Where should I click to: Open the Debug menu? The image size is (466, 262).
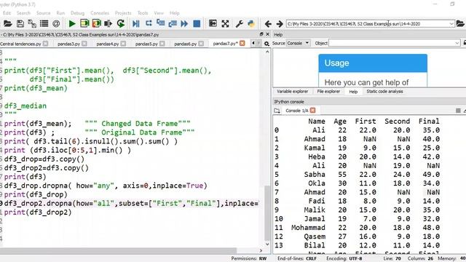(x=78, y=13)
